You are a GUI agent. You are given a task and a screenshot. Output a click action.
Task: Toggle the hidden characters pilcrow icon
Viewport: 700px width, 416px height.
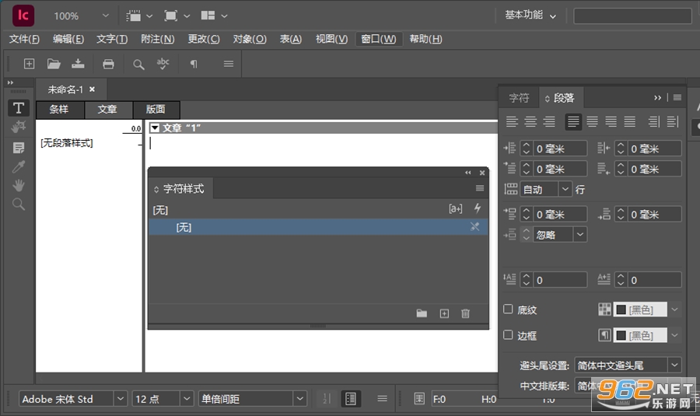click(194, 65)
